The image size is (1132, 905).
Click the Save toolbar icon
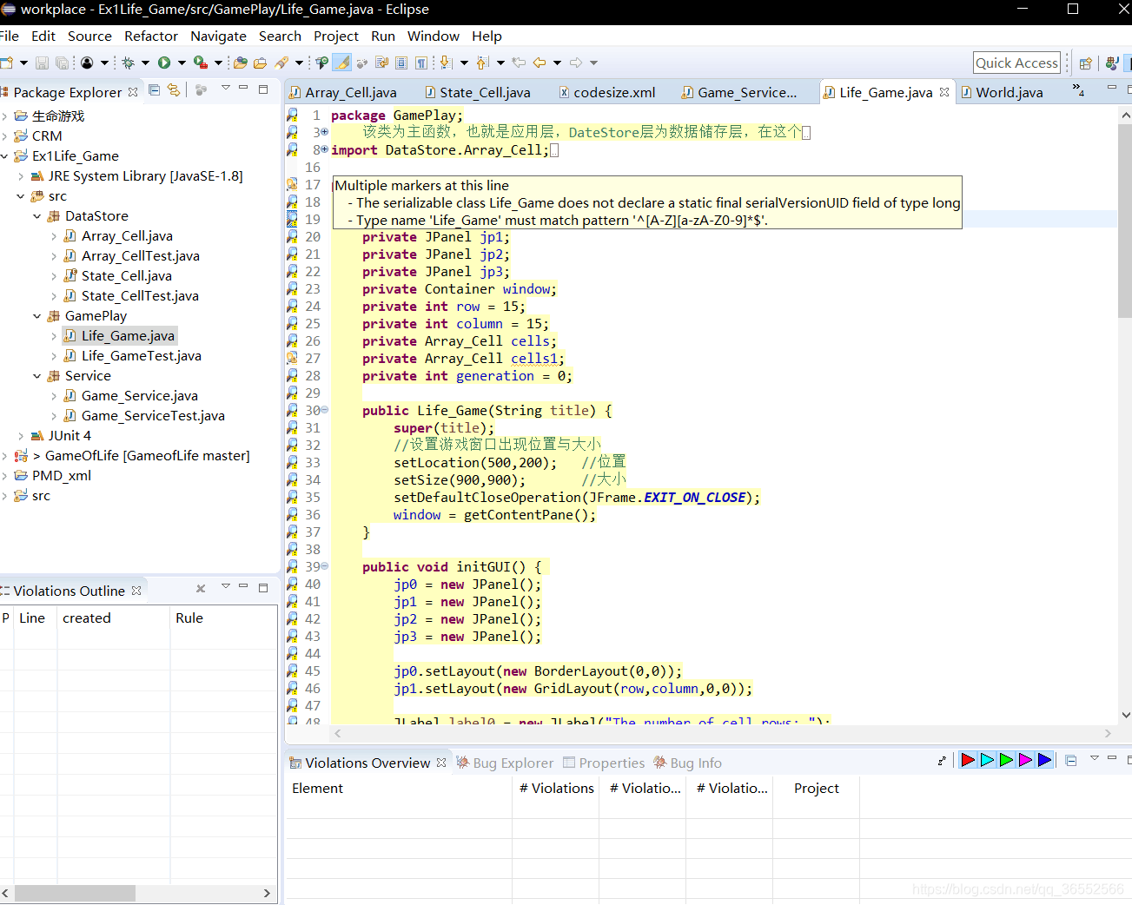[x=42, y=63]
